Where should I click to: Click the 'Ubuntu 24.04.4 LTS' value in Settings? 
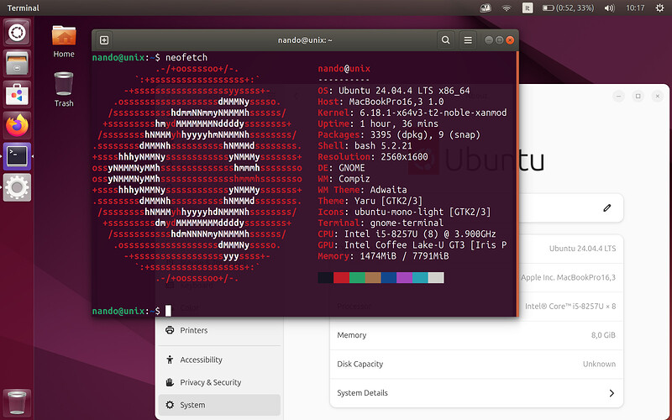tap(582, 249)
